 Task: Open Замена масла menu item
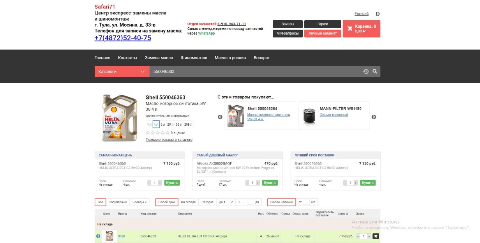159,58
